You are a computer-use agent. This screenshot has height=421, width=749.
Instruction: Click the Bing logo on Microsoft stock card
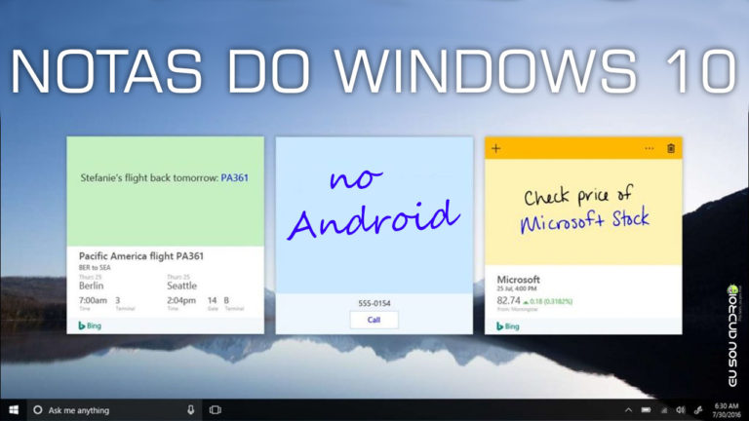point(508,326)
